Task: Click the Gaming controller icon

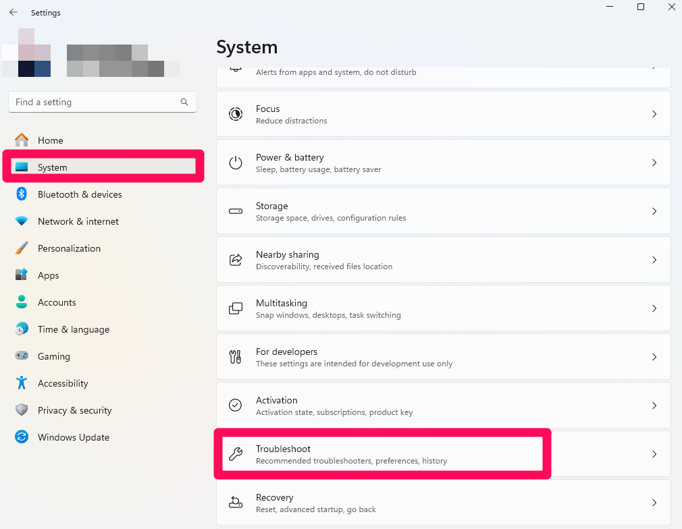Action: (22, 356)
